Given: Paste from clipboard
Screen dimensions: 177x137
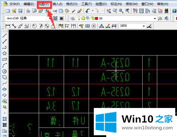Looking at the screenshot, I should click(67, 11).
